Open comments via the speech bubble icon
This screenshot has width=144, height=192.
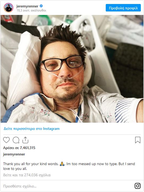(16, 140)
